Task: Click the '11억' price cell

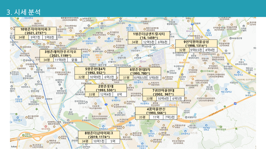Action: [x=156, y=117]
